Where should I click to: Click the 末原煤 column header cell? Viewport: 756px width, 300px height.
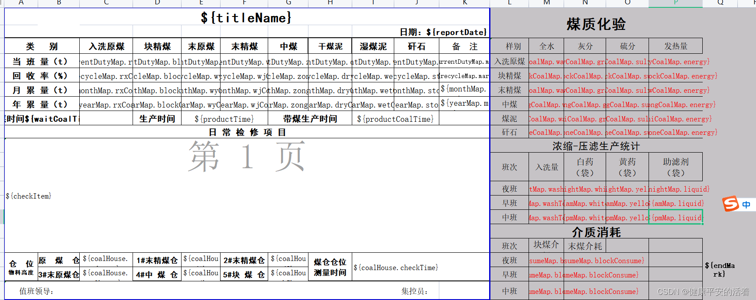coord(201,46)
